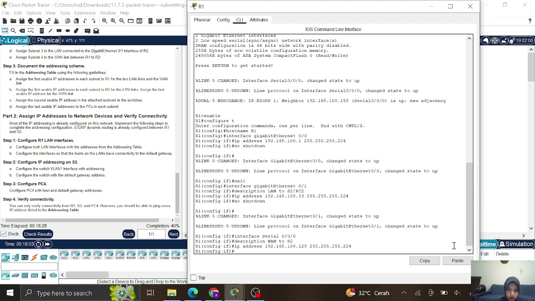Zoom in with the magnifier plus icon
The width and height of the screenshot is (535, 301).
click(x=104, y=21)
